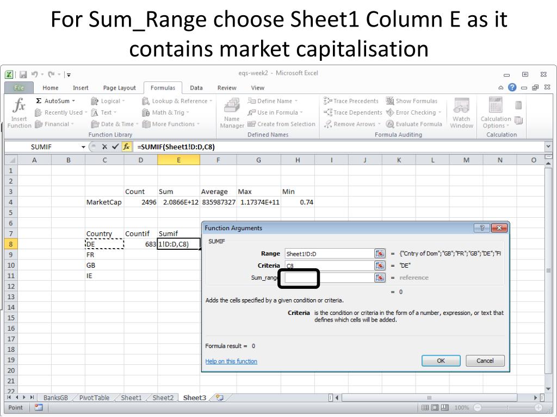
Task: Click the Help question mark icon
Action: 512,87
